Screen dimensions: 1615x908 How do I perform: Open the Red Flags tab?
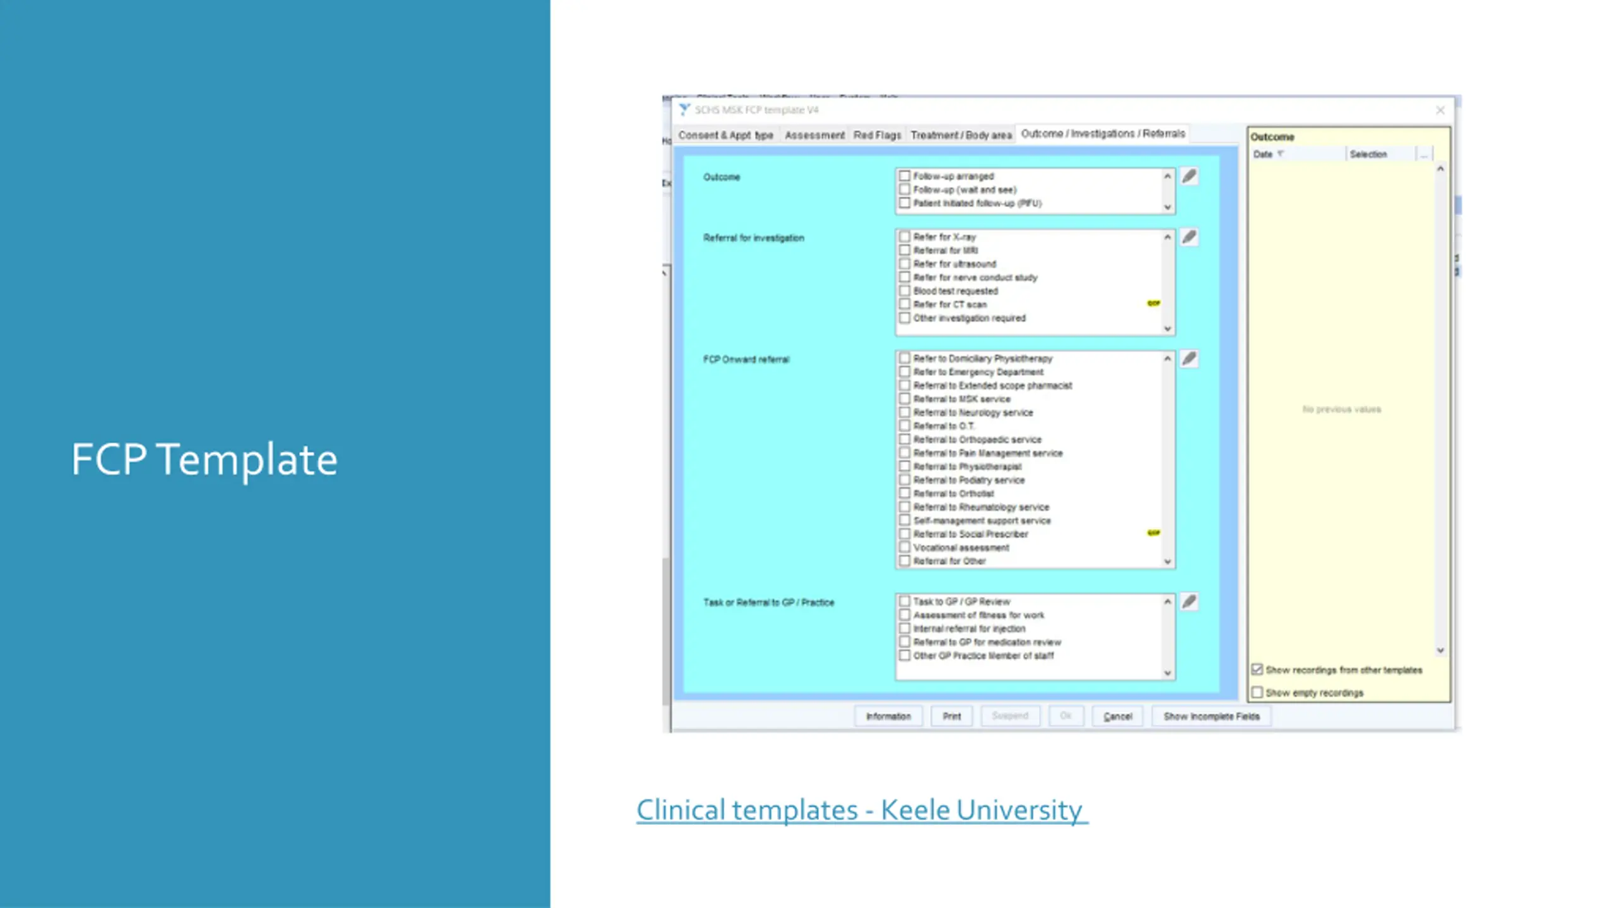pyautogui.click(x=878, y=135)
